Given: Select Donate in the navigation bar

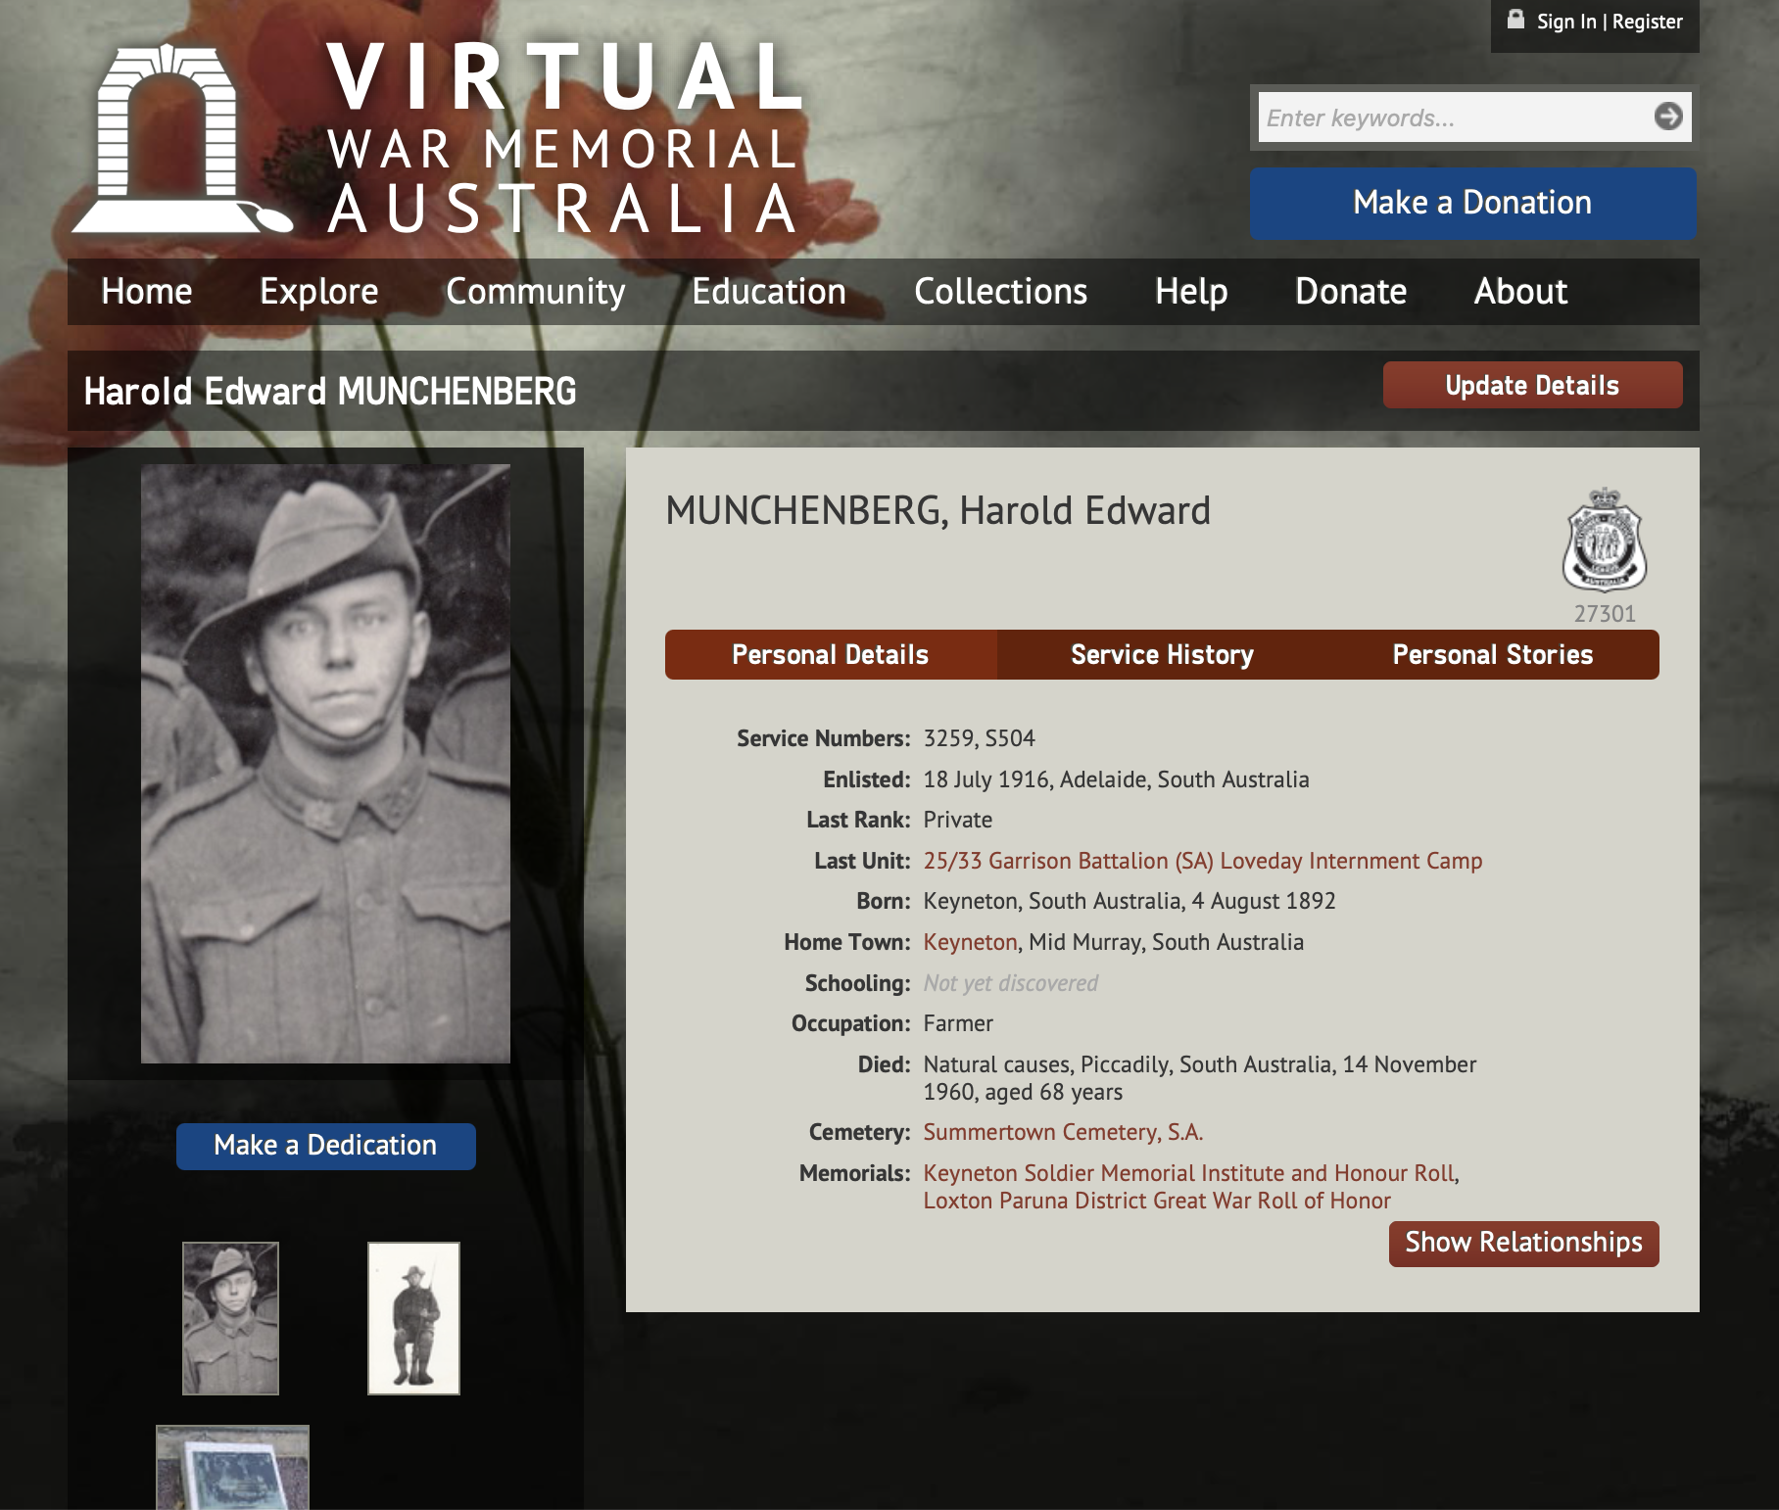Looking at the screenshot, I should pyautogui.click(x=1351, y=292).
